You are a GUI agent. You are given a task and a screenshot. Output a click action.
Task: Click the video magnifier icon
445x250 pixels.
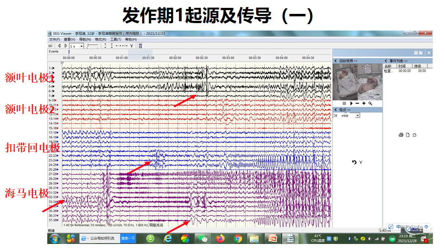[x=370, y=103]
